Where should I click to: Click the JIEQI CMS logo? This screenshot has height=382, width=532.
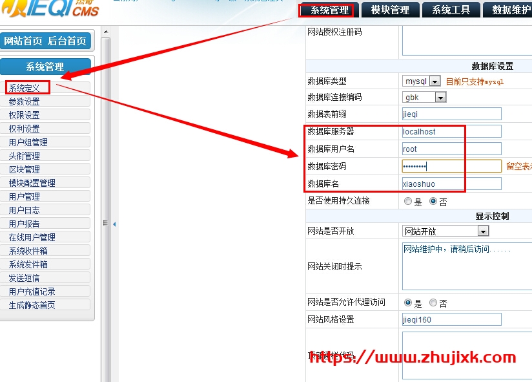tap(50, 8)
